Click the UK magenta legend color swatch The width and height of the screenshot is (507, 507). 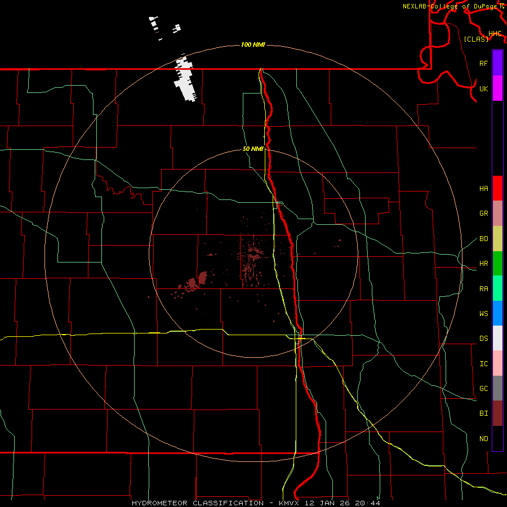click(497, 88)
